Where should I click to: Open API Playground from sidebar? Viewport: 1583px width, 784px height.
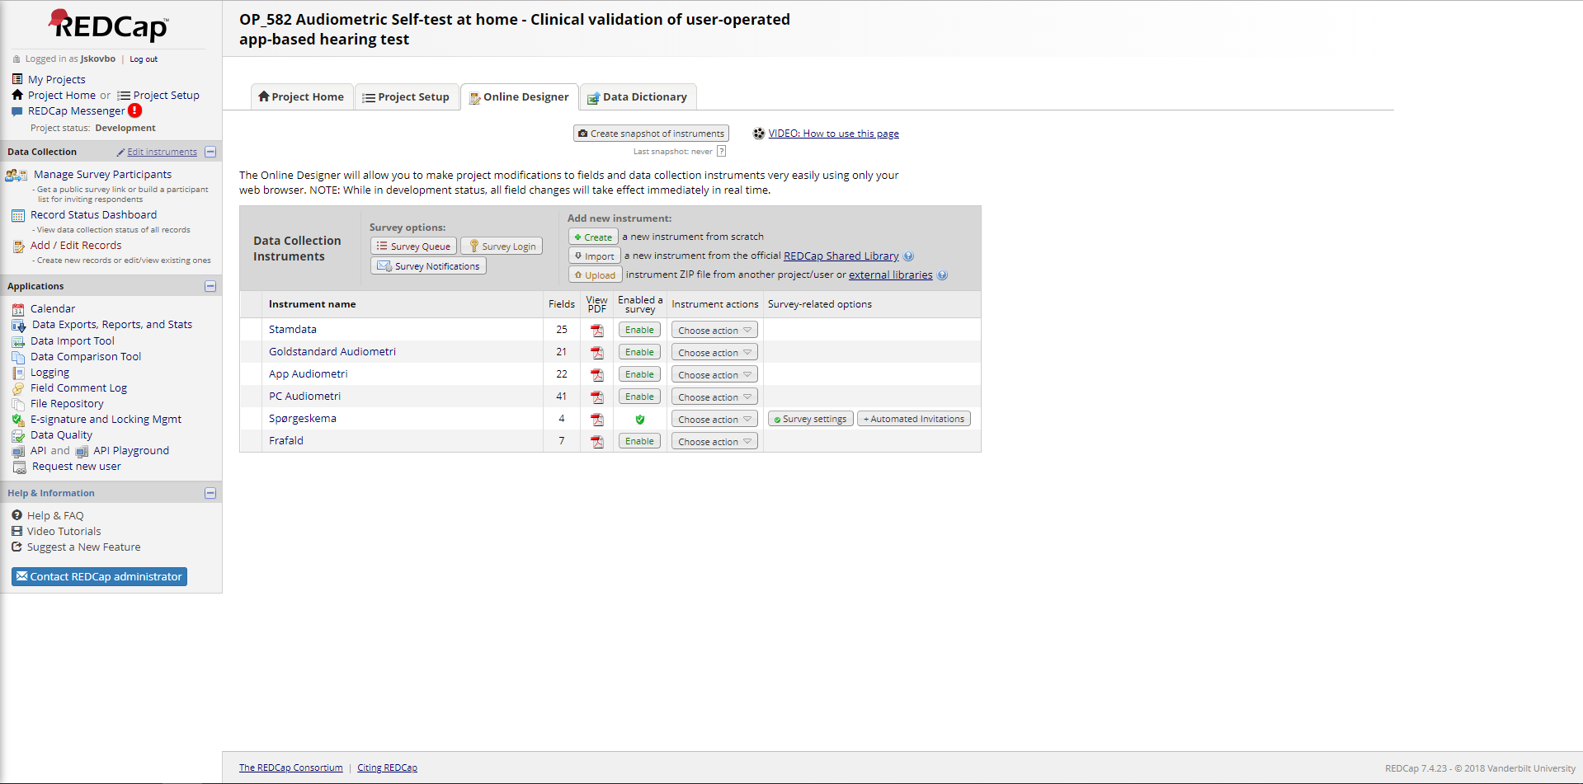(x=131, y=451)
